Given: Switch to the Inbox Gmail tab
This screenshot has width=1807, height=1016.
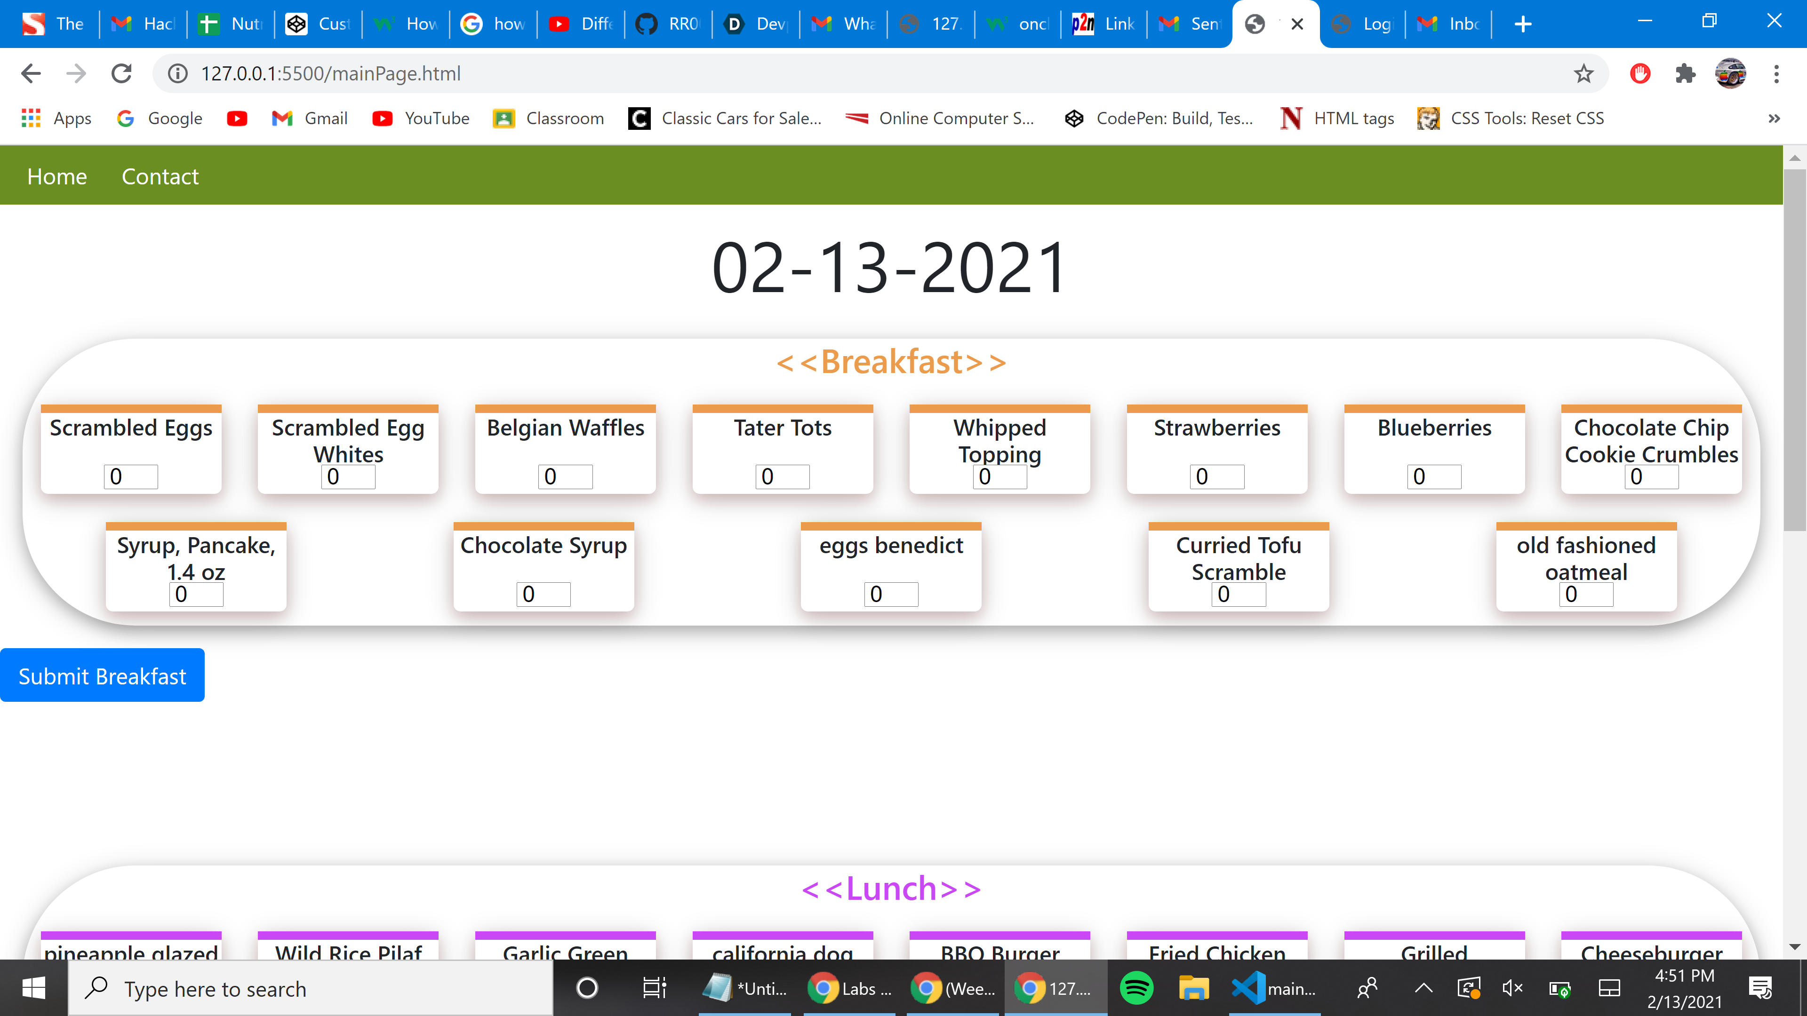Looking at the screenshot, I should tap(1449, 24).
